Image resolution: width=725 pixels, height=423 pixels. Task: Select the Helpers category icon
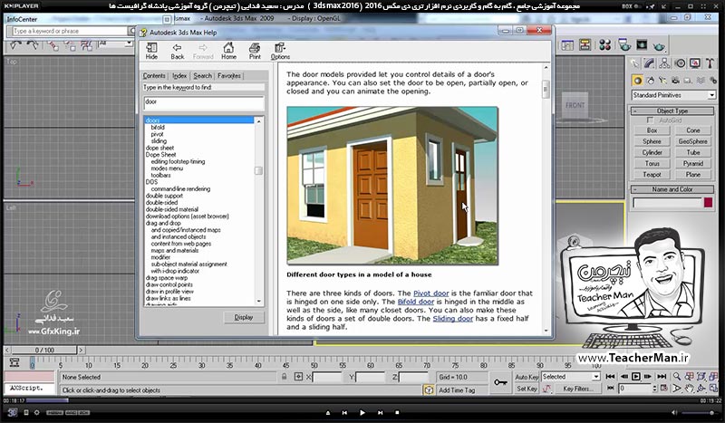tap(688, 81)
